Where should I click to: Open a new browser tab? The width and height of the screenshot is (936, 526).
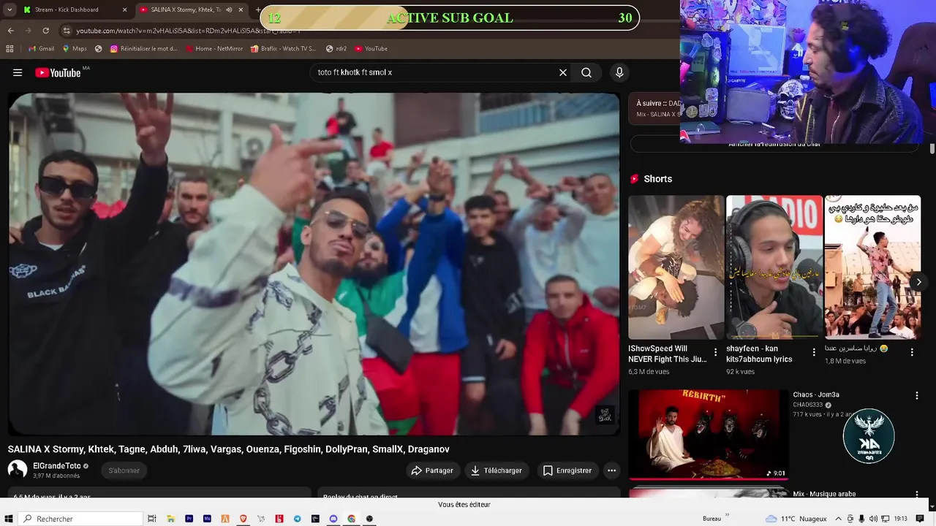[257, 9]
